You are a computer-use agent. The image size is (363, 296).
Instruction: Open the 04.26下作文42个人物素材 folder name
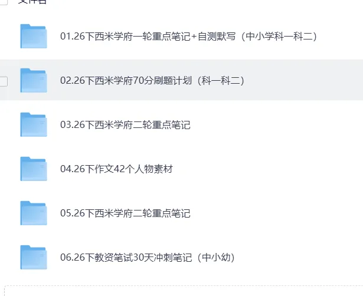click(x=116, y=169)
